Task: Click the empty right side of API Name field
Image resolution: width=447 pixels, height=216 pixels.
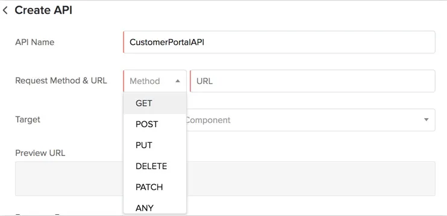Action: [319, 42]
